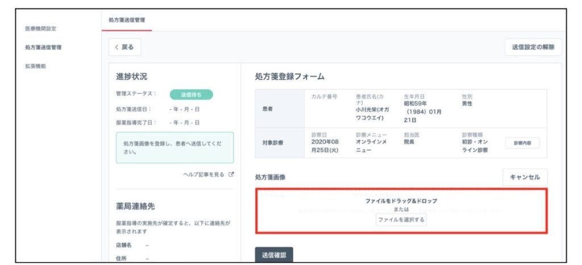Click ファイルを選択する to choose a file
Image resolution: width=582 pixels, height=265 pixels.
(x=401, y=220)
